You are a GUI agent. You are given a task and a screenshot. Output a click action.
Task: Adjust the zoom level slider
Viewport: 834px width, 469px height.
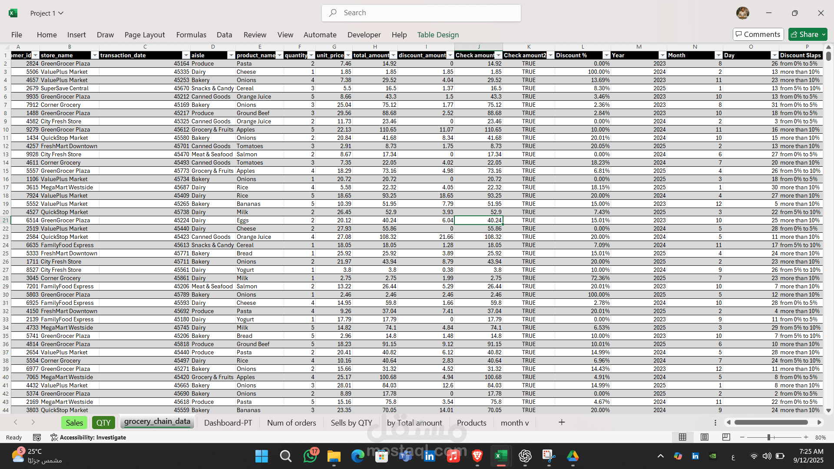tap(768, 437)
